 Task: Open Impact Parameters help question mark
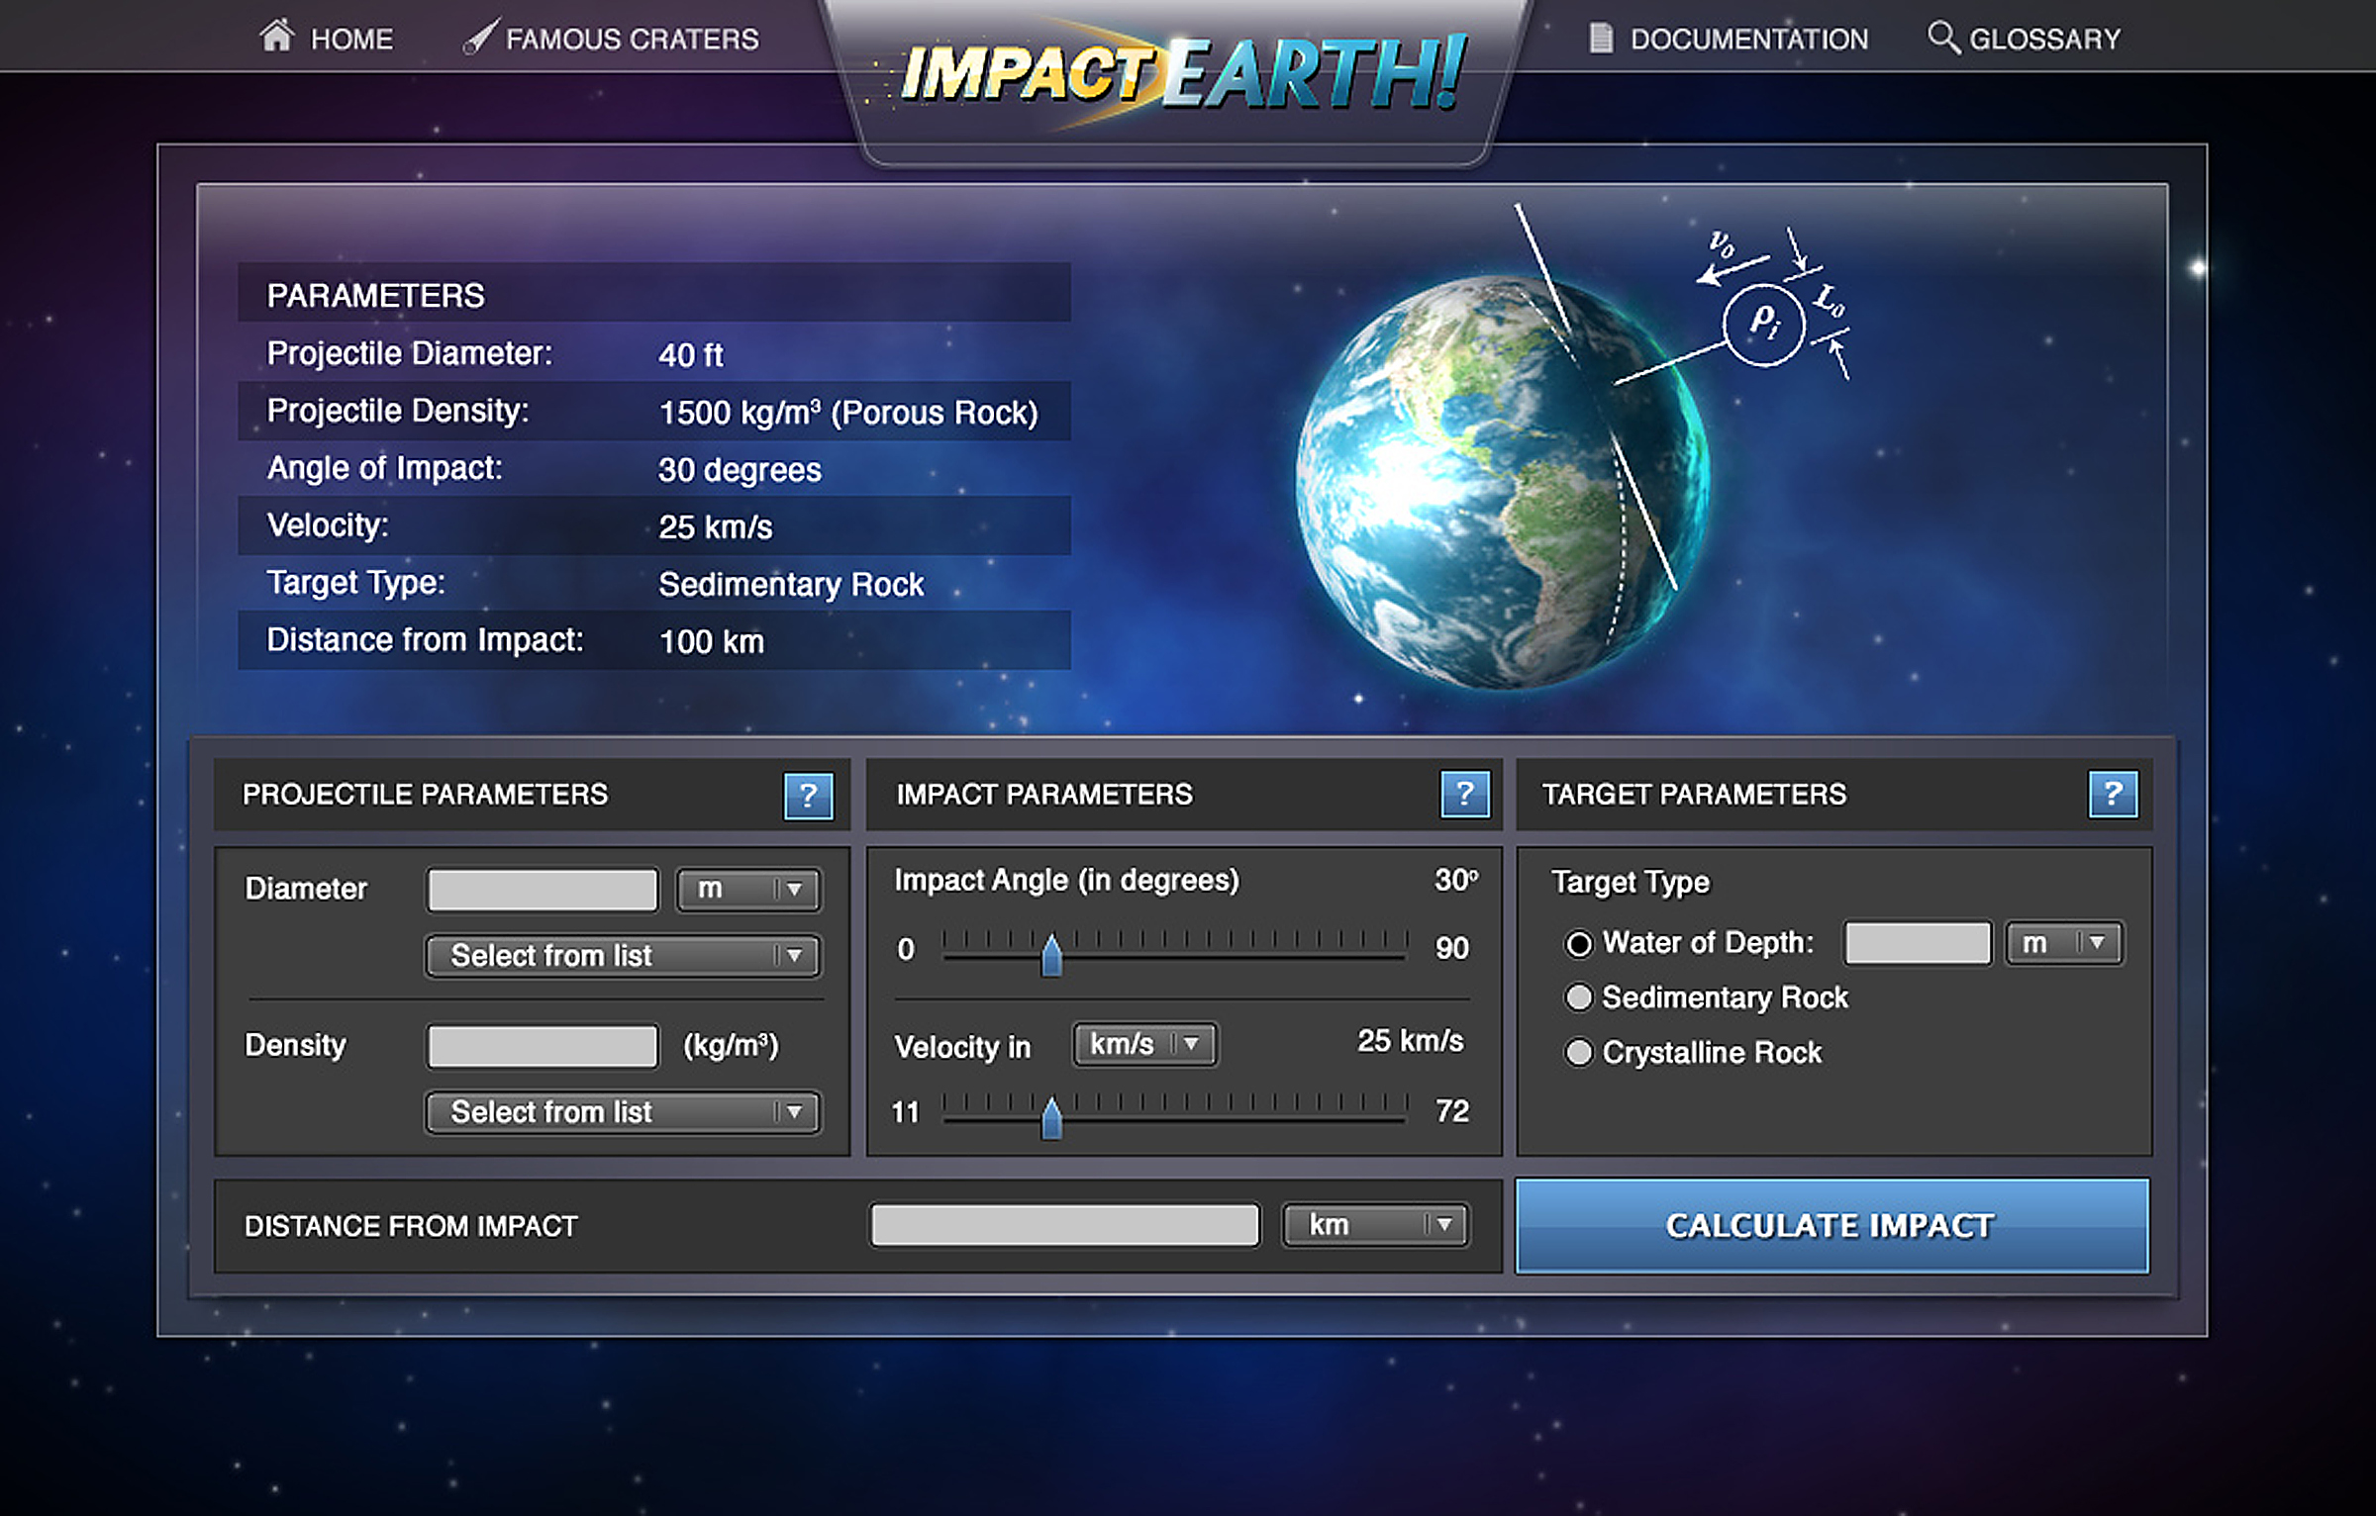tap(1464, 794)
